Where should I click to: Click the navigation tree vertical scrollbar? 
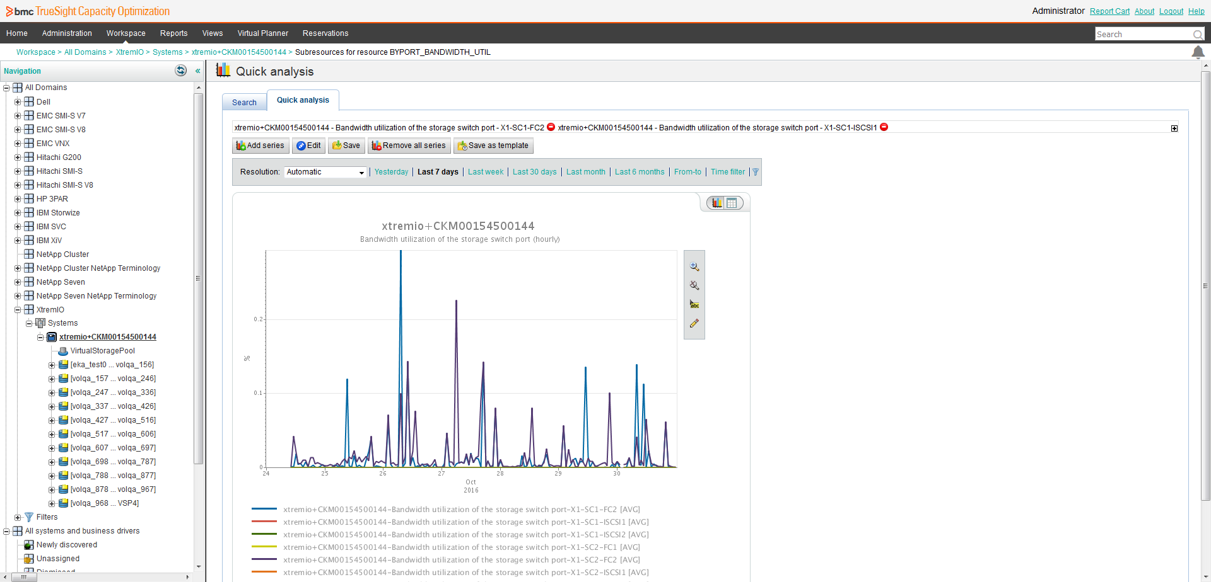[x=199, y=278]
